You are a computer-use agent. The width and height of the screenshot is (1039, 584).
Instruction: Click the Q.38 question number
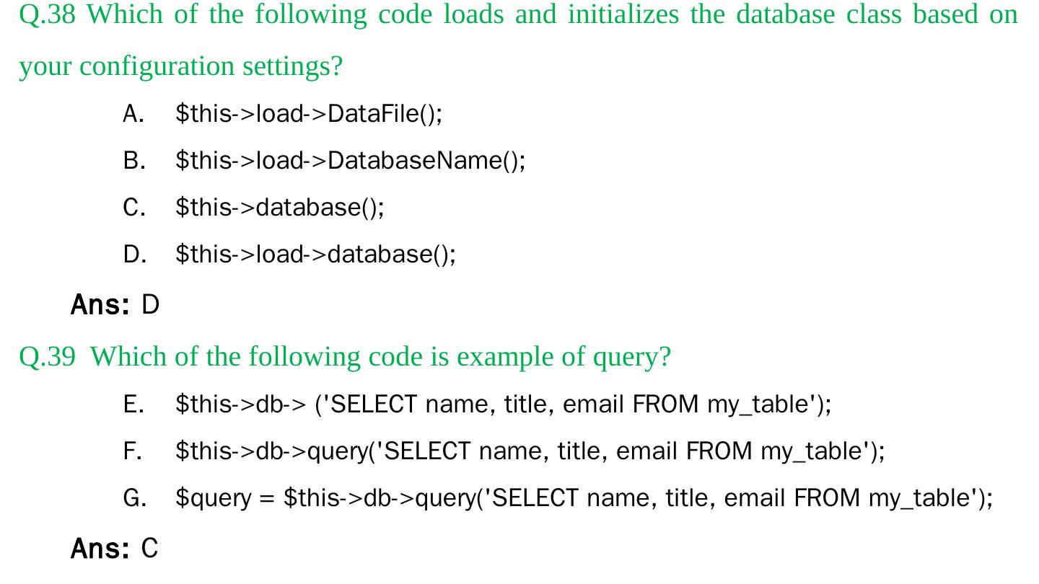click(47, 14)
